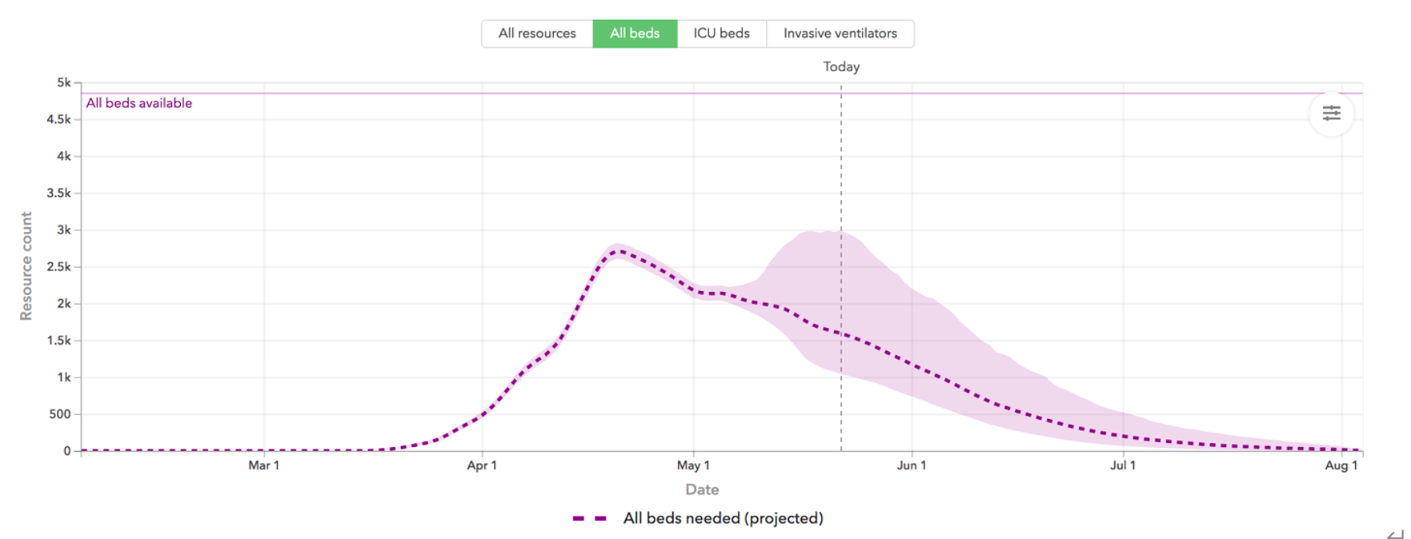
Task: Click the 3k resource count axis label
Action: [64, 230]
